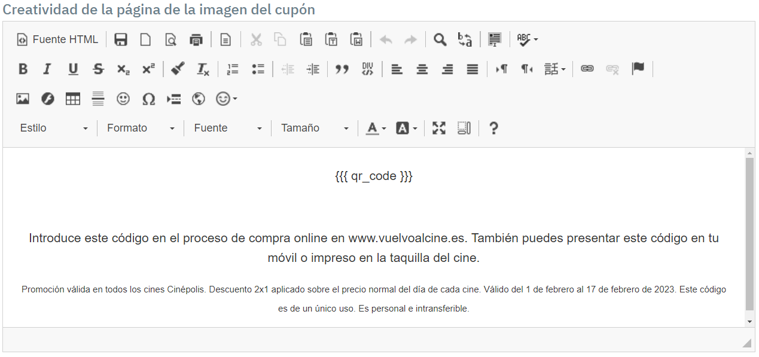Open the Estilo dropdown
Screen dimensions: 759x357
pyautogui.click(x=54, y=128)
